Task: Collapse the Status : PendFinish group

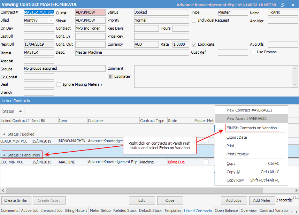Action: (x=4, y=155)
